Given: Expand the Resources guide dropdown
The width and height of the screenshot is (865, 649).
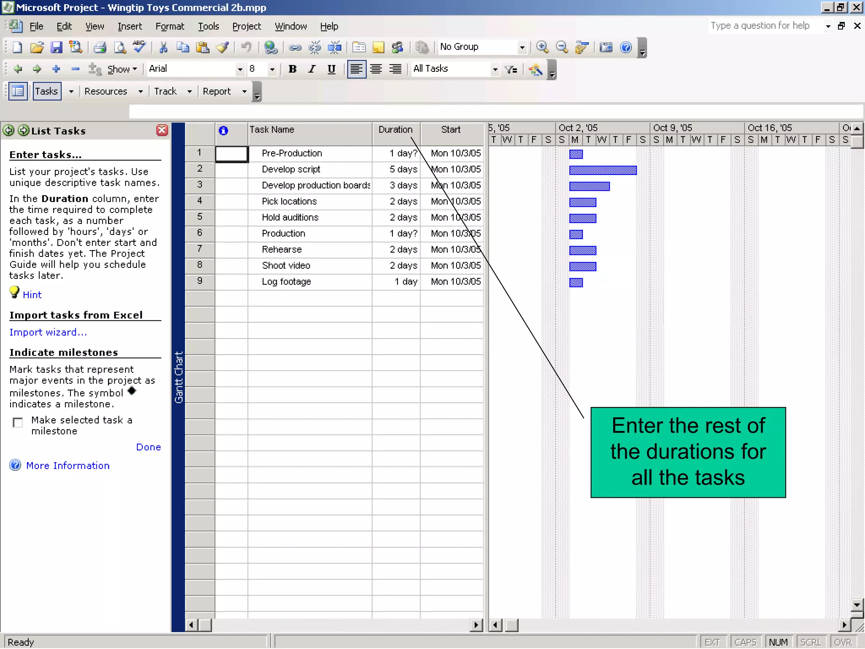Looking at the screenshot, I should (141, 91).
